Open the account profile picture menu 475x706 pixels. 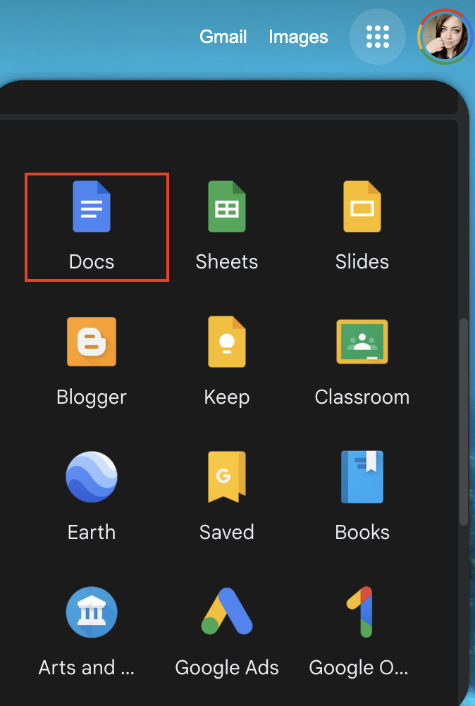(444, 37)
